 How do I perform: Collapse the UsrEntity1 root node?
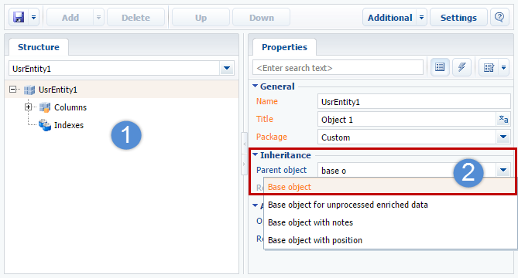coord(12,90)
